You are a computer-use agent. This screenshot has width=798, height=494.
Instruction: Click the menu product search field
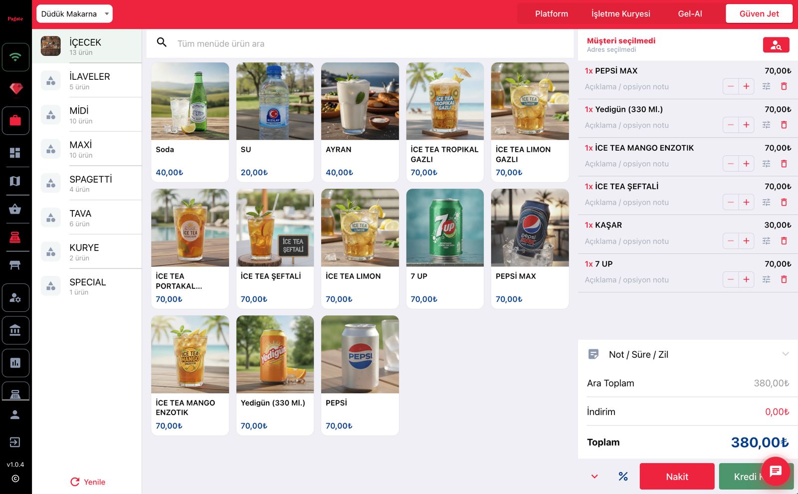coord(360,43)
